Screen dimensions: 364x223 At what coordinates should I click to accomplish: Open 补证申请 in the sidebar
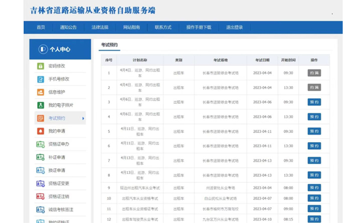tap(57, 158)
